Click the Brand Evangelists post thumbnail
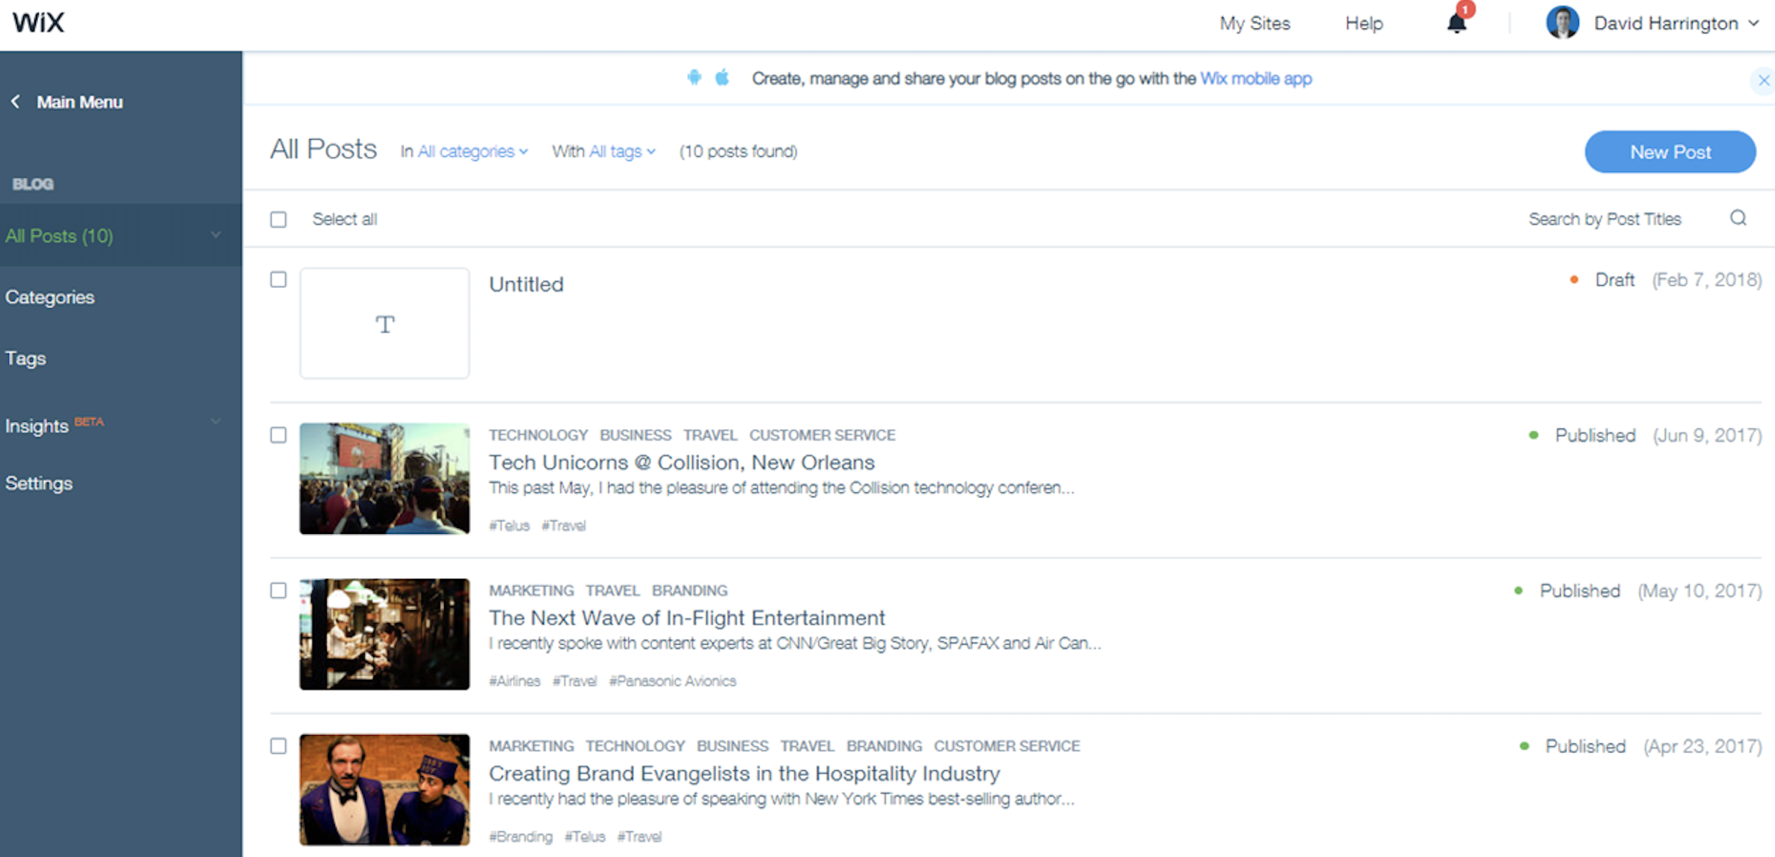The width and height of the screenshot is (1775, 857). pyautogui.click(x=385, y=790)
